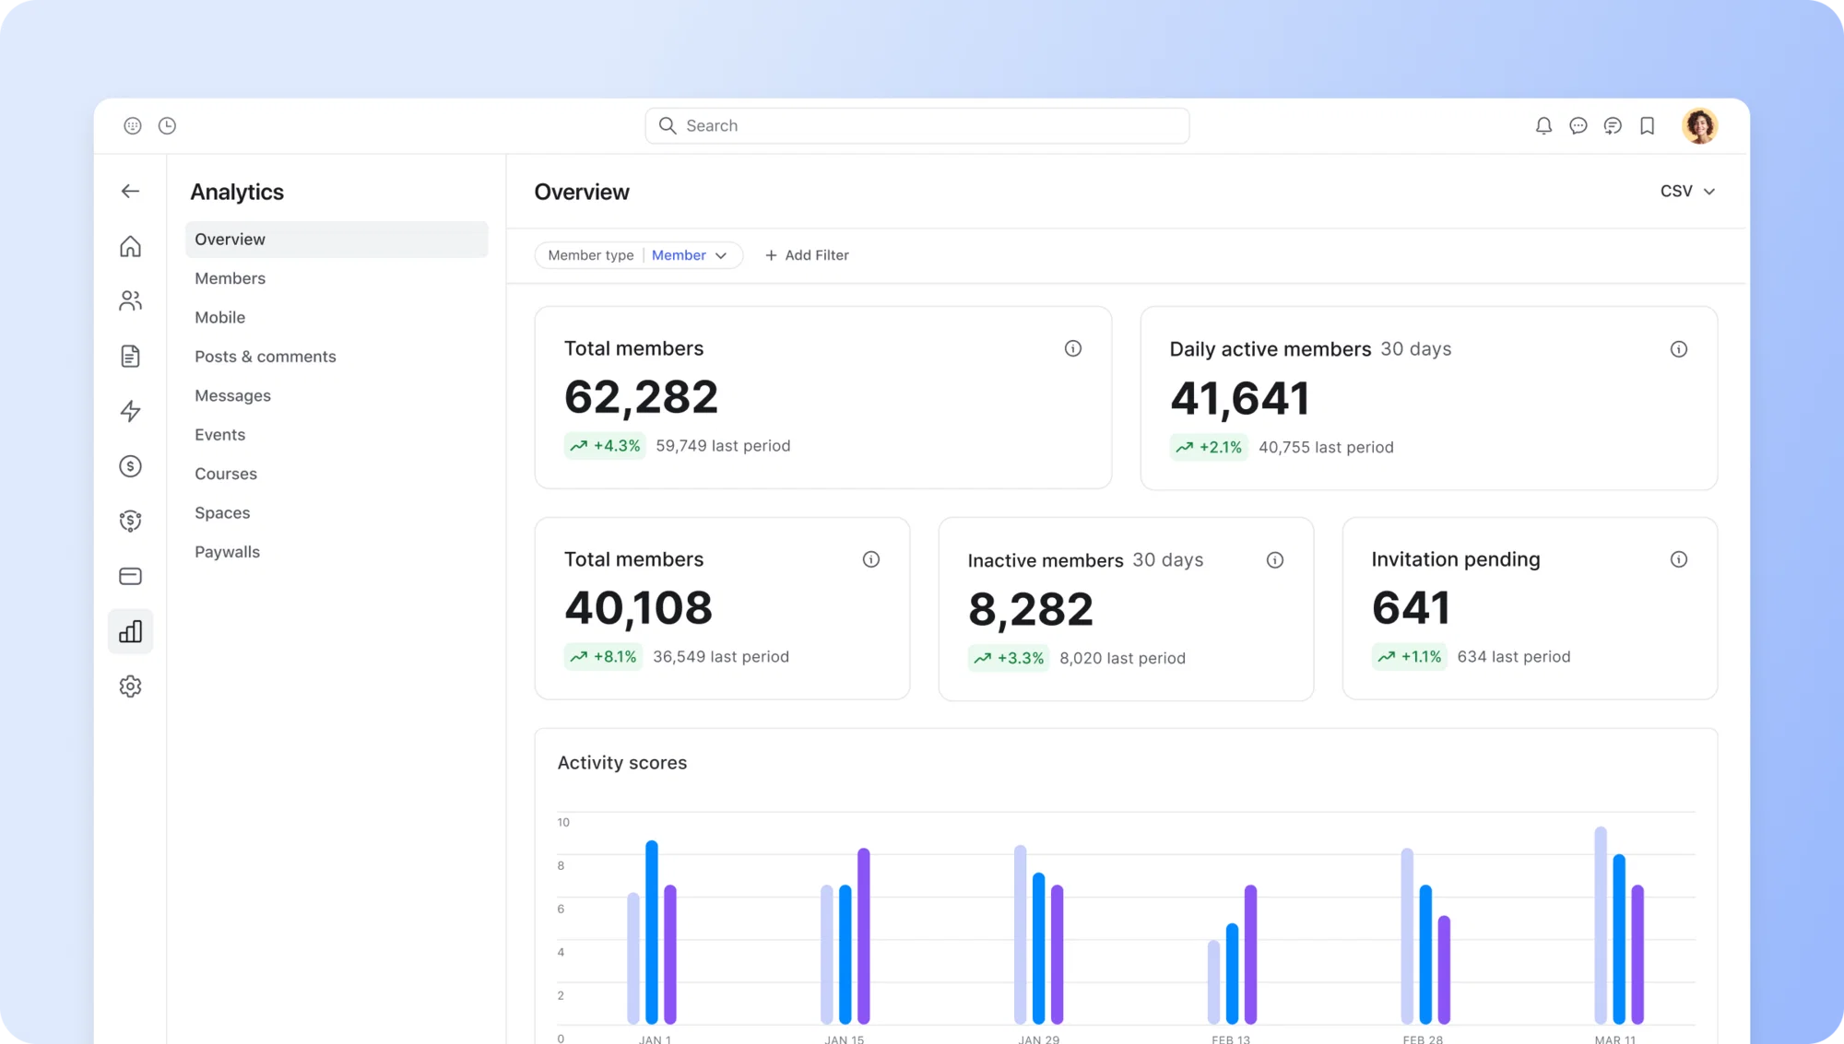Open the settings gear icon in sidebar
The width and height of the screenshot is (1844, 1044).
(130, 686)
